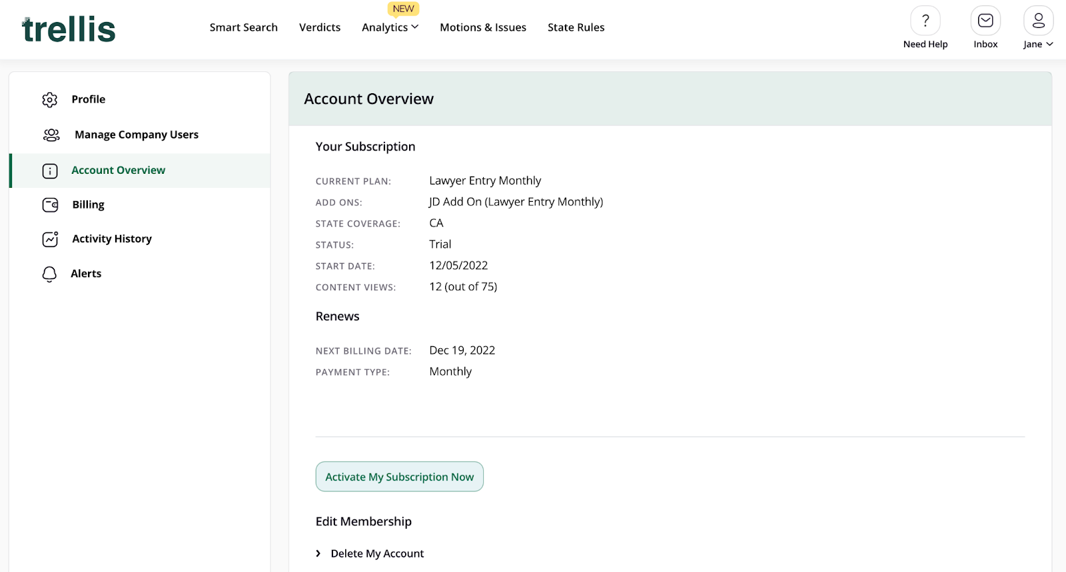Screen dimensions: 1066x572
Task: Click the Manage Company Users people icon
Action: pos(51,135)
